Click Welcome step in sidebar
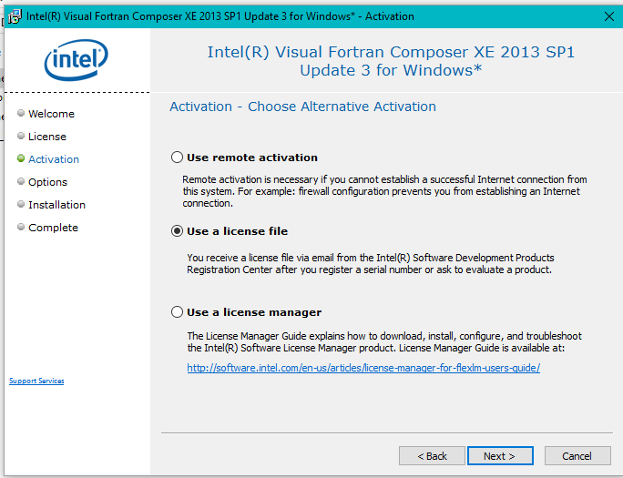The width and height of the screenshot is (623, 478). pyautogui.click(x=51, y=114)
